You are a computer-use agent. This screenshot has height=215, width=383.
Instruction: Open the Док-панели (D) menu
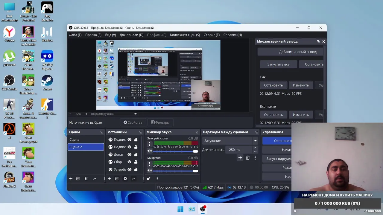tap(131, 35)
